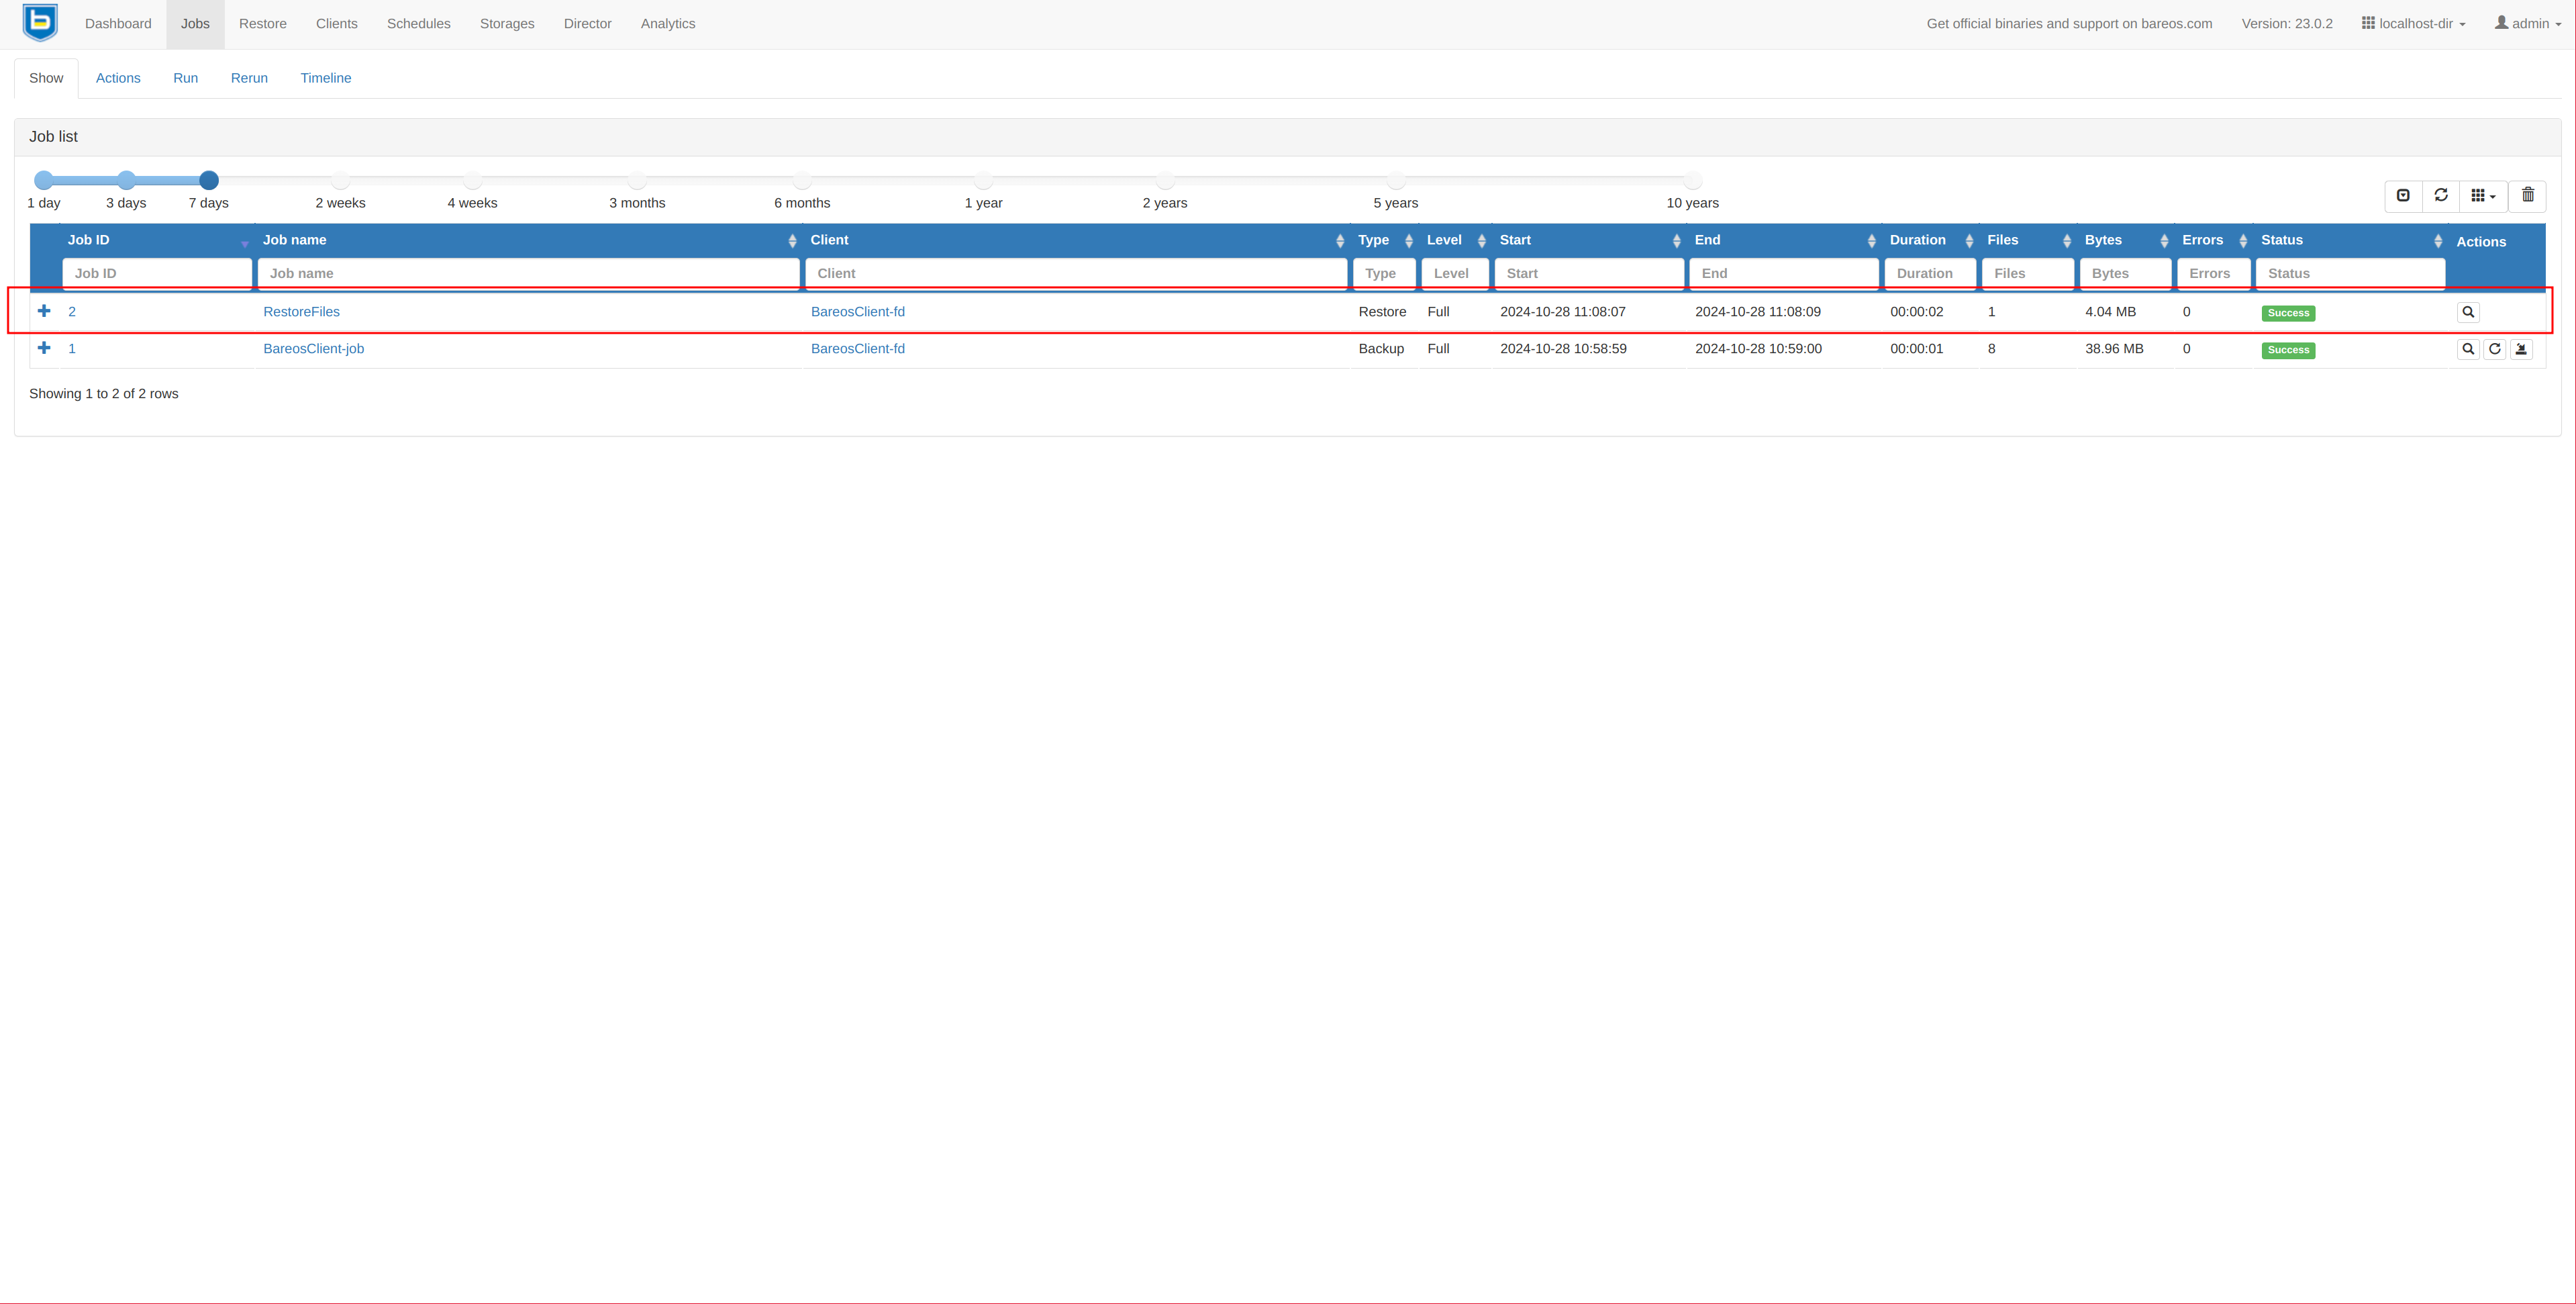Set time range slider to 2 weeks
Image resolution: width=2576 pixels, height=1304 pixels.
click(340, 180)
